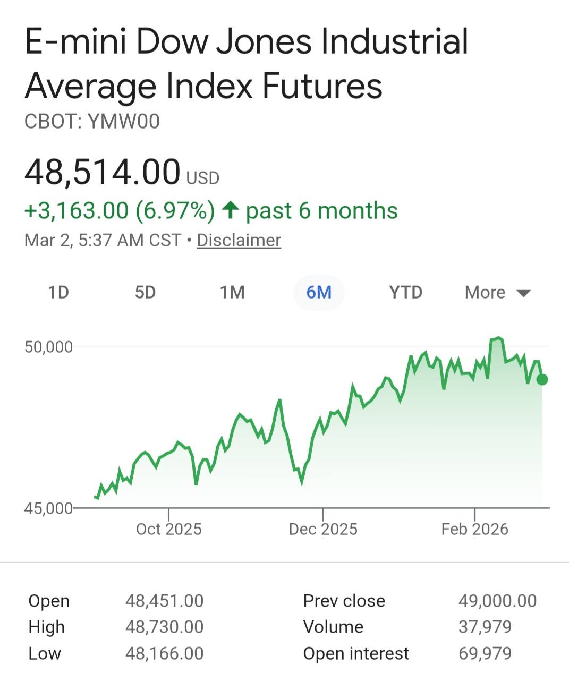The width and height of the screenshot is (569, 690).
Task: Click the 45,000 y-axis label
Action: (x=48, y=508)
